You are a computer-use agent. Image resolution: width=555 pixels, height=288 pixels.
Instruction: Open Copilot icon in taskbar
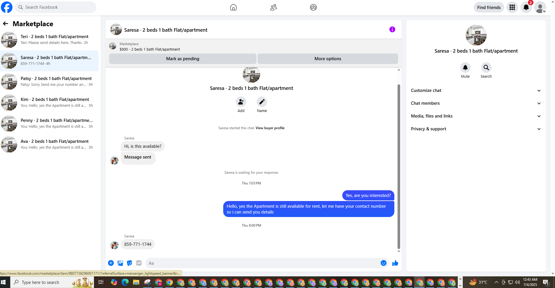click(x=114, y=282)
